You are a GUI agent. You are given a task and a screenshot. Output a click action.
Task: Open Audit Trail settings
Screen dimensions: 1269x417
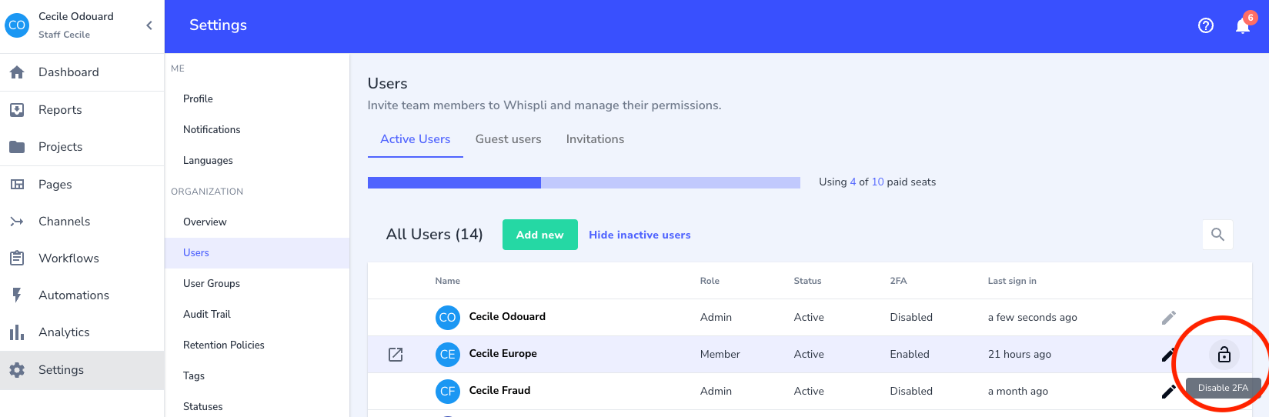point(207,314)
